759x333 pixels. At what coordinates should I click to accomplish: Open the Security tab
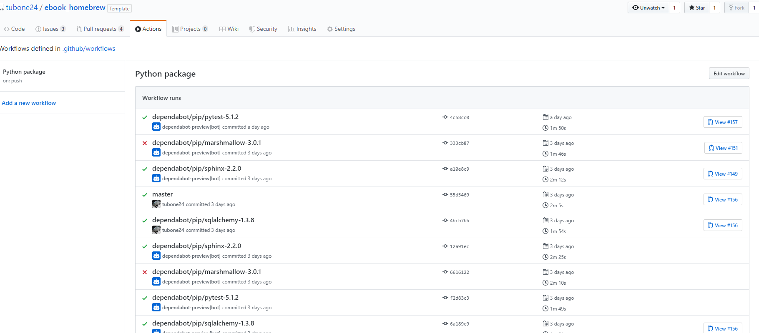pos(263,29)
